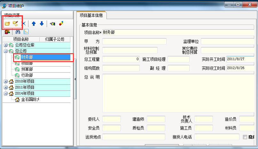Click the eraser toolbar icon
This screenshot has width=258, height=149.
pyautogui.click(x=61, y=24)
